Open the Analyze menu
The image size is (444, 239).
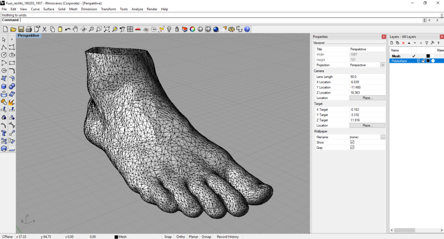(137, 9)
